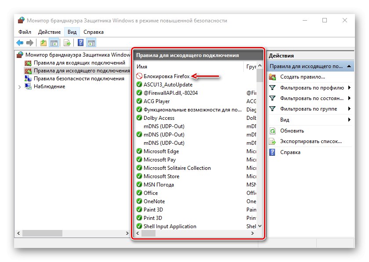
Task: Select the MSN Погода rule
Action: pos(159,185)
